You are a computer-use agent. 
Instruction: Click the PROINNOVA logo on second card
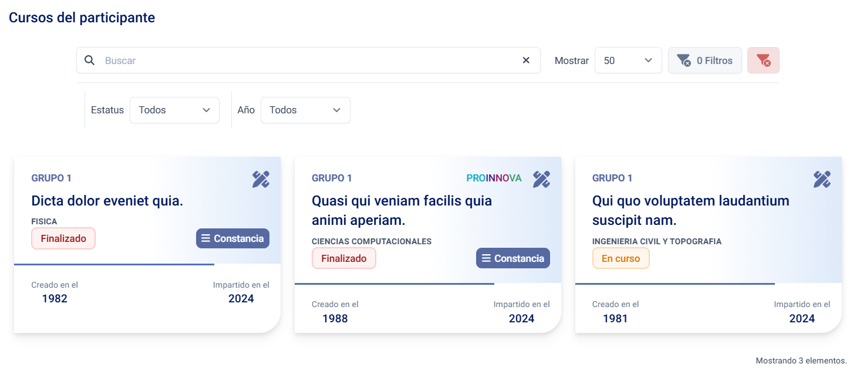(494, 178)
